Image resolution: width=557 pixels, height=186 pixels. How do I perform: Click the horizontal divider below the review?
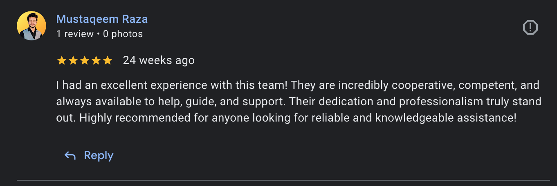pyautogui.click(x=283, y=180)
